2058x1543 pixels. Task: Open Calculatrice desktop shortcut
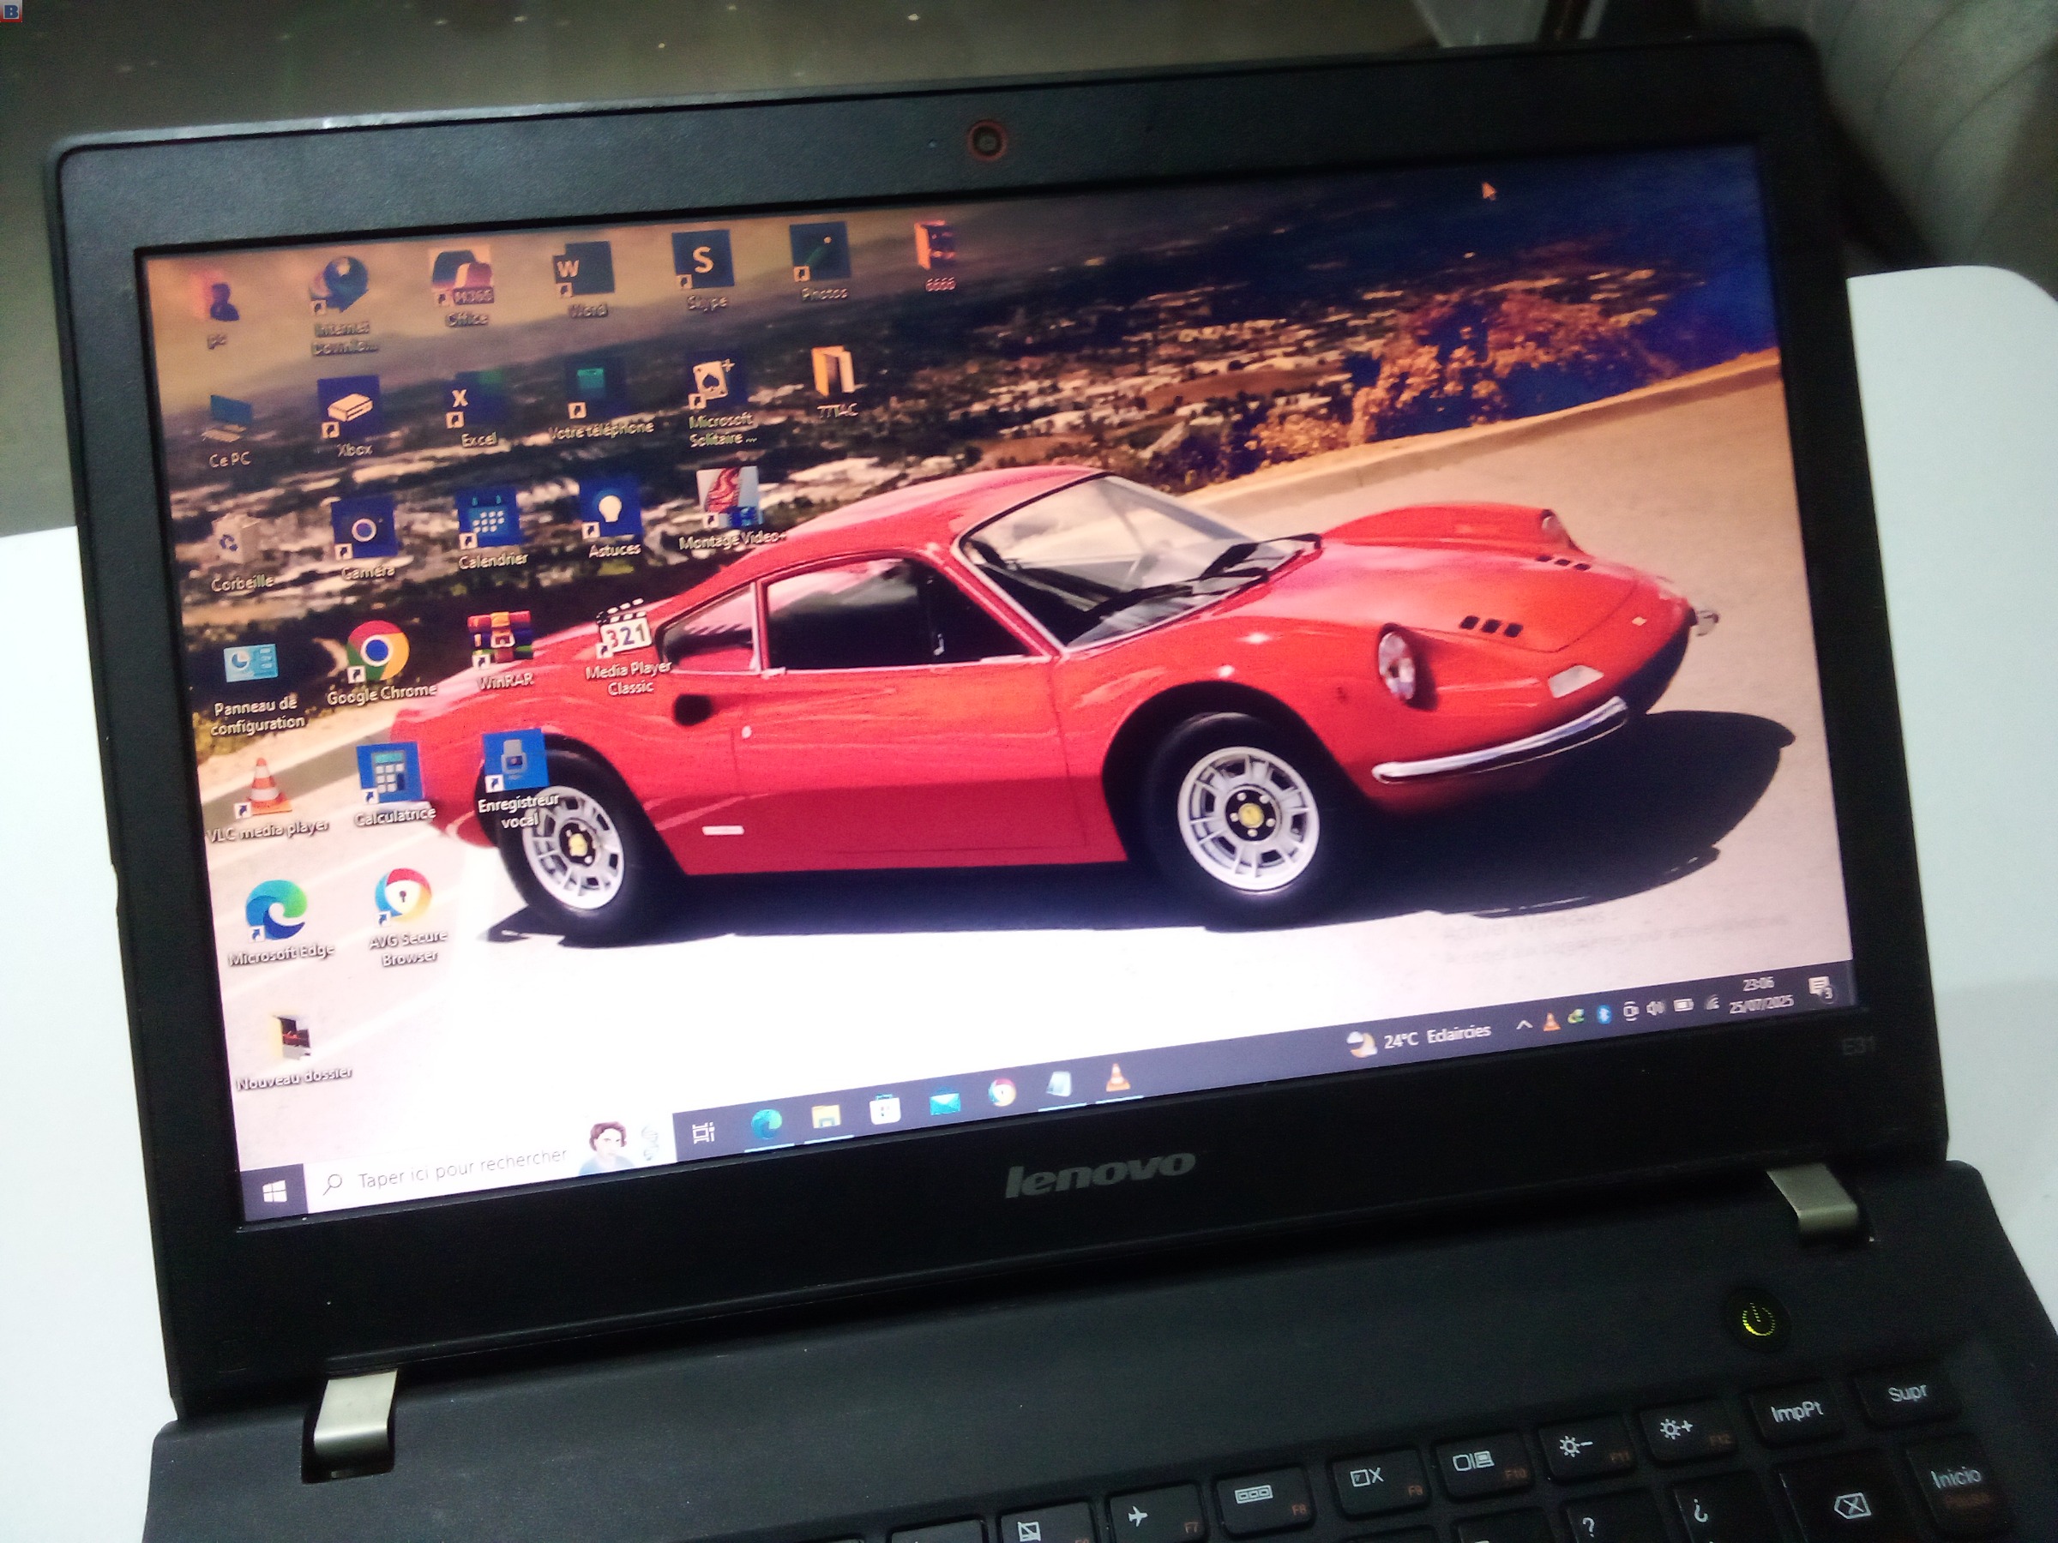click(x=390, y=774)
